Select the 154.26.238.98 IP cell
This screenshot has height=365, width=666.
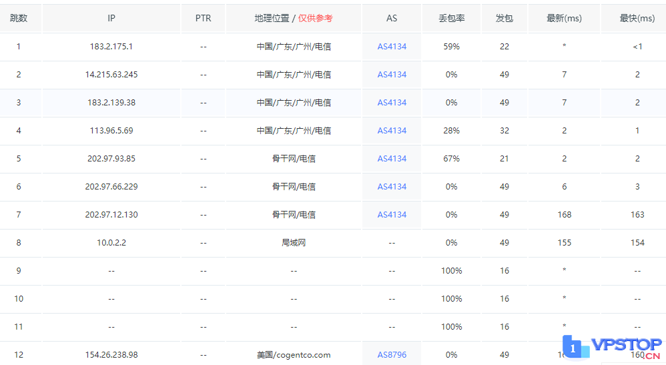[x=111, y=355]
